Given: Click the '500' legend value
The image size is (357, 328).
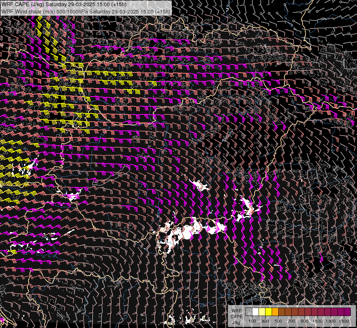Looking at the screenshot, I should 278,321.
